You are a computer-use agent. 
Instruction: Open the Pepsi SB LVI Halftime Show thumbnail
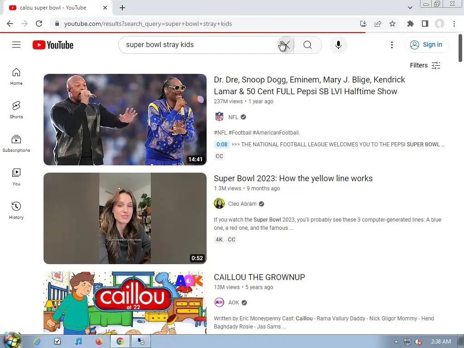click(125, 120)
